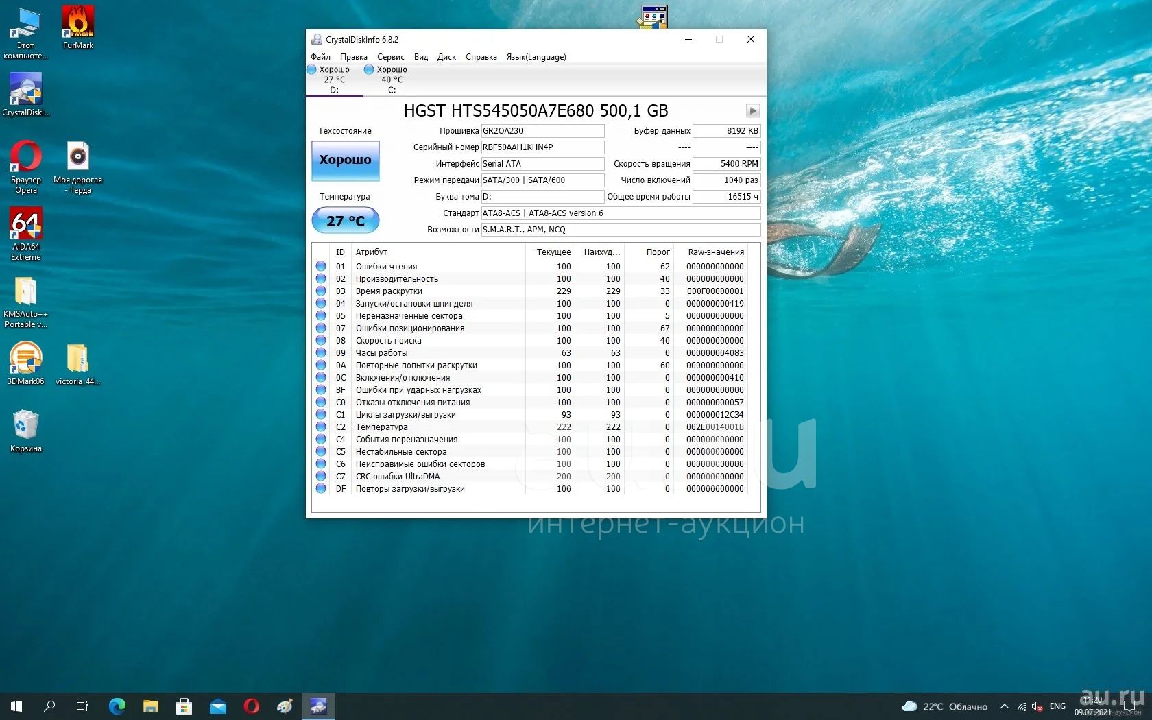1152x720 pixels.
Task: Open the 3DMark06 desktop icon
Action: pos(26,363)
